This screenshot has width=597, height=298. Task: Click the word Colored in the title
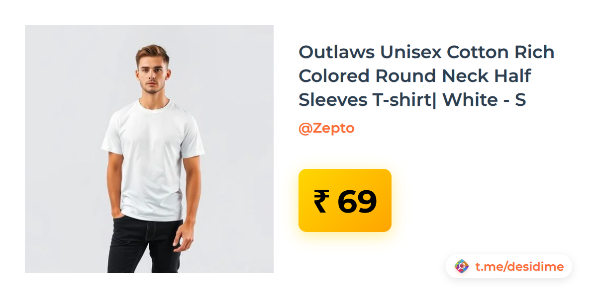coord(334,76)
